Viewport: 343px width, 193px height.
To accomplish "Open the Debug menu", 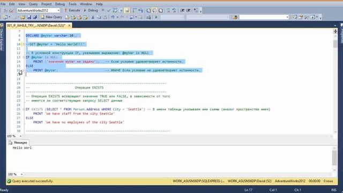I will pyautogui.click(x=59, y=4).
